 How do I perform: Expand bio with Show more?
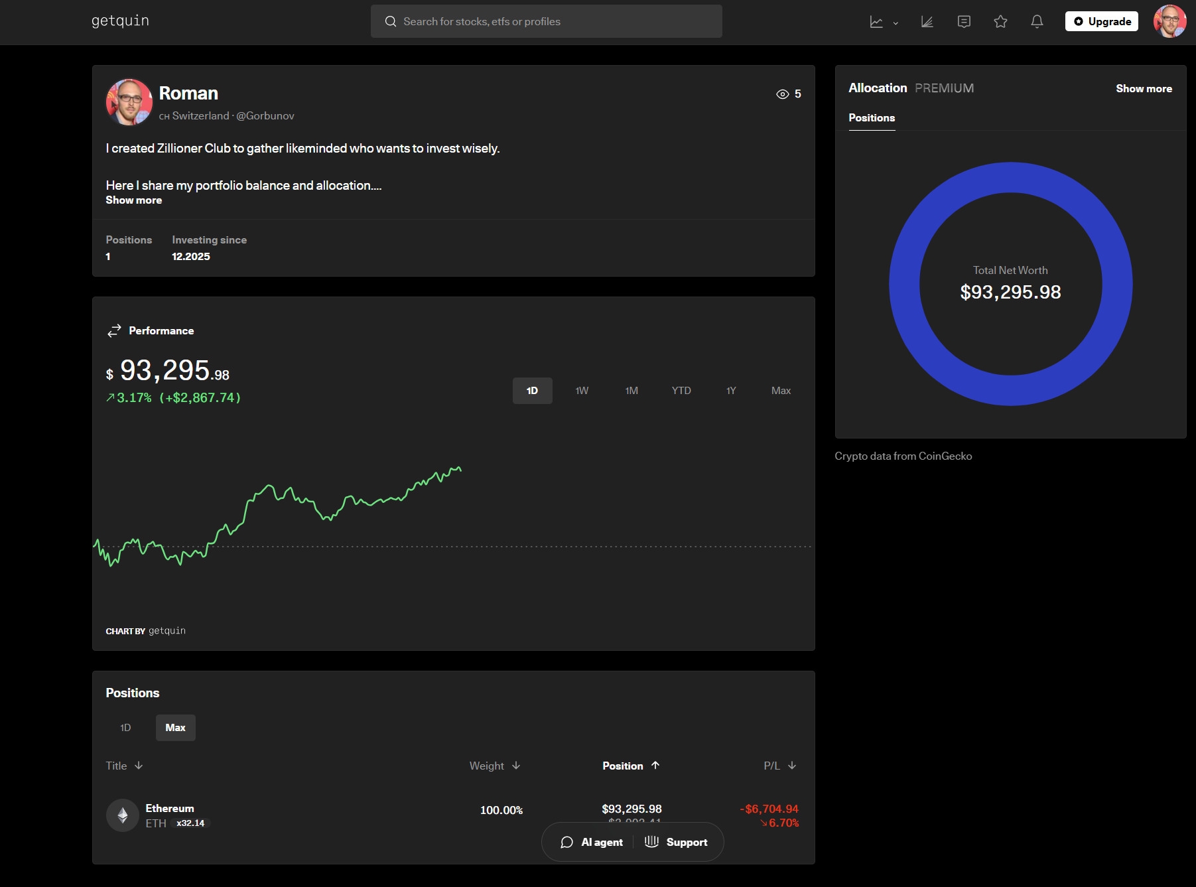(x=133, y=200)
